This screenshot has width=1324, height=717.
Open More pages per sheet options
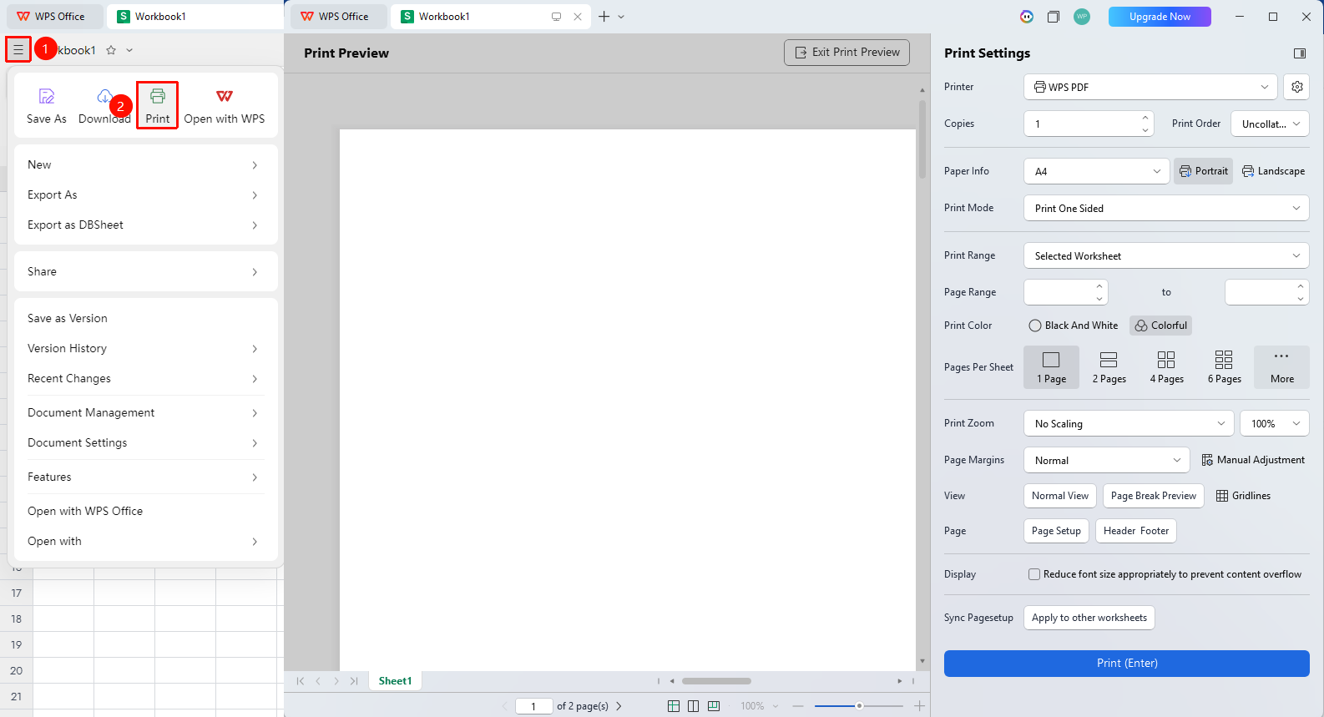coord(1281,367)
